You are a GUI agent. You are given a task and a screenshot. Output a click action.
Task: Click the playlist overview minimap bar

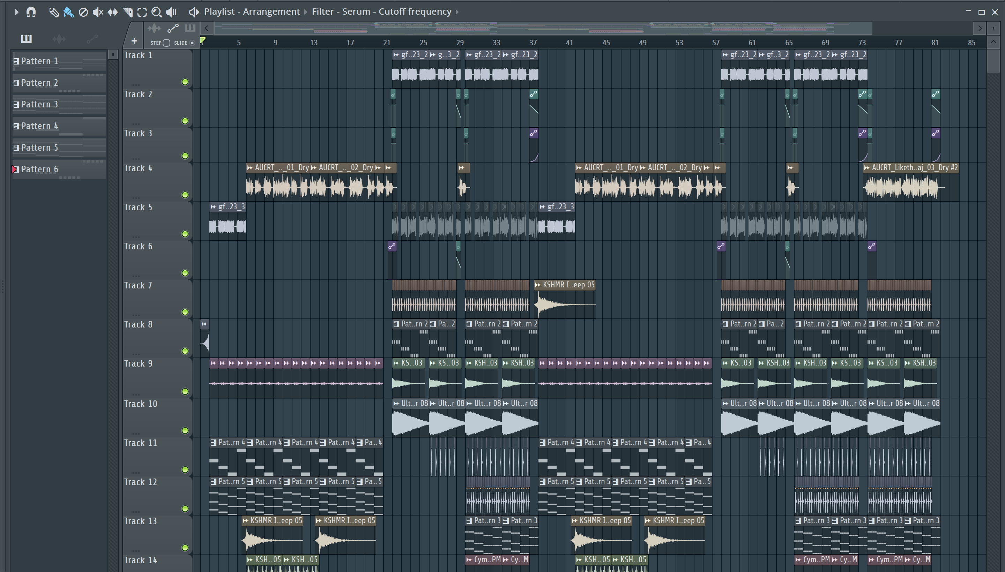tap(544, 28)
